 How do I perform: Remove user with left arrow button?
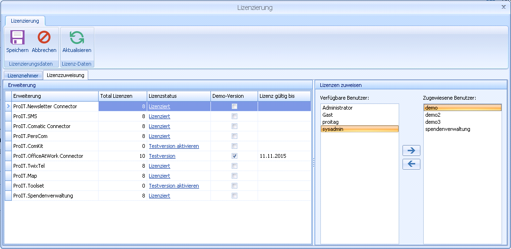(x=411, y=164)
